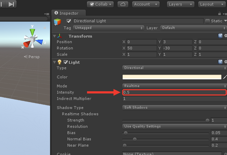Click the Scale X field
The image size is (227, 155).
[142, 54]
